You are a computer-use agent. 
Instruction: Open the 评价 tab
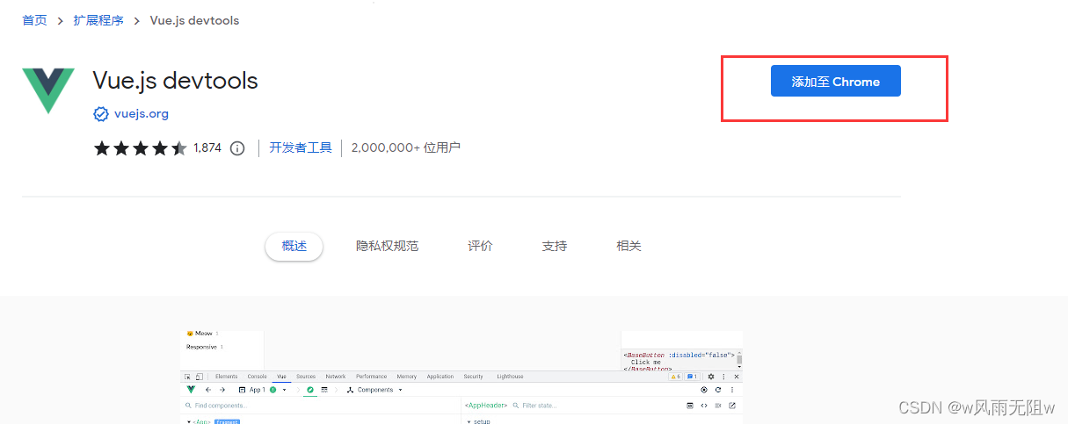[x=480, y=247]
